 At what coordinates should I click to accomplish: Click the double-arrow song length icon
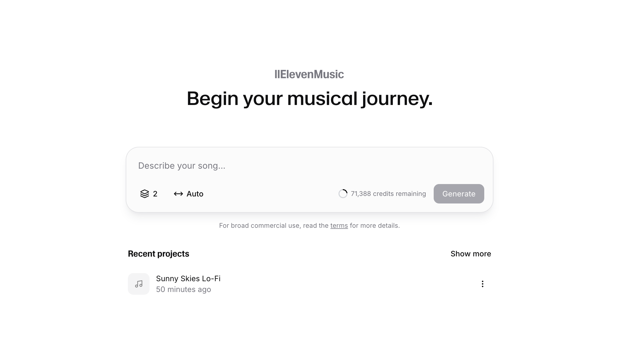tap(178, 194)
